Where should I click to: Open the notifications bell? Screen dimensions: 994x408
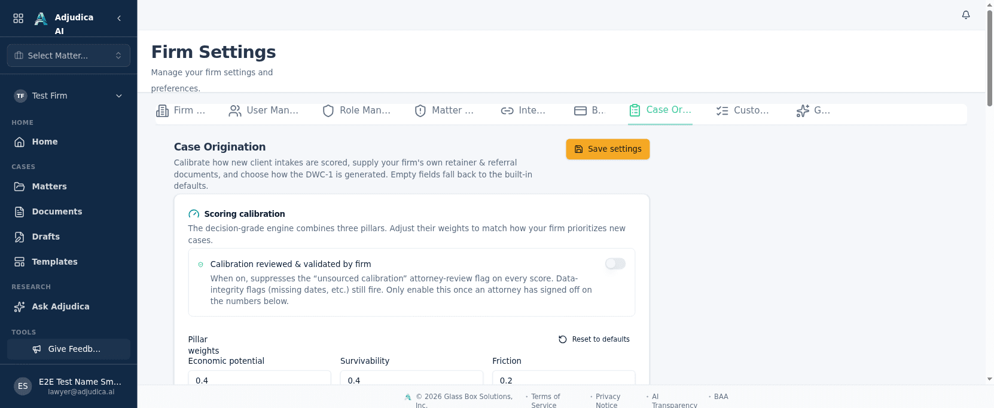(966, 15)
